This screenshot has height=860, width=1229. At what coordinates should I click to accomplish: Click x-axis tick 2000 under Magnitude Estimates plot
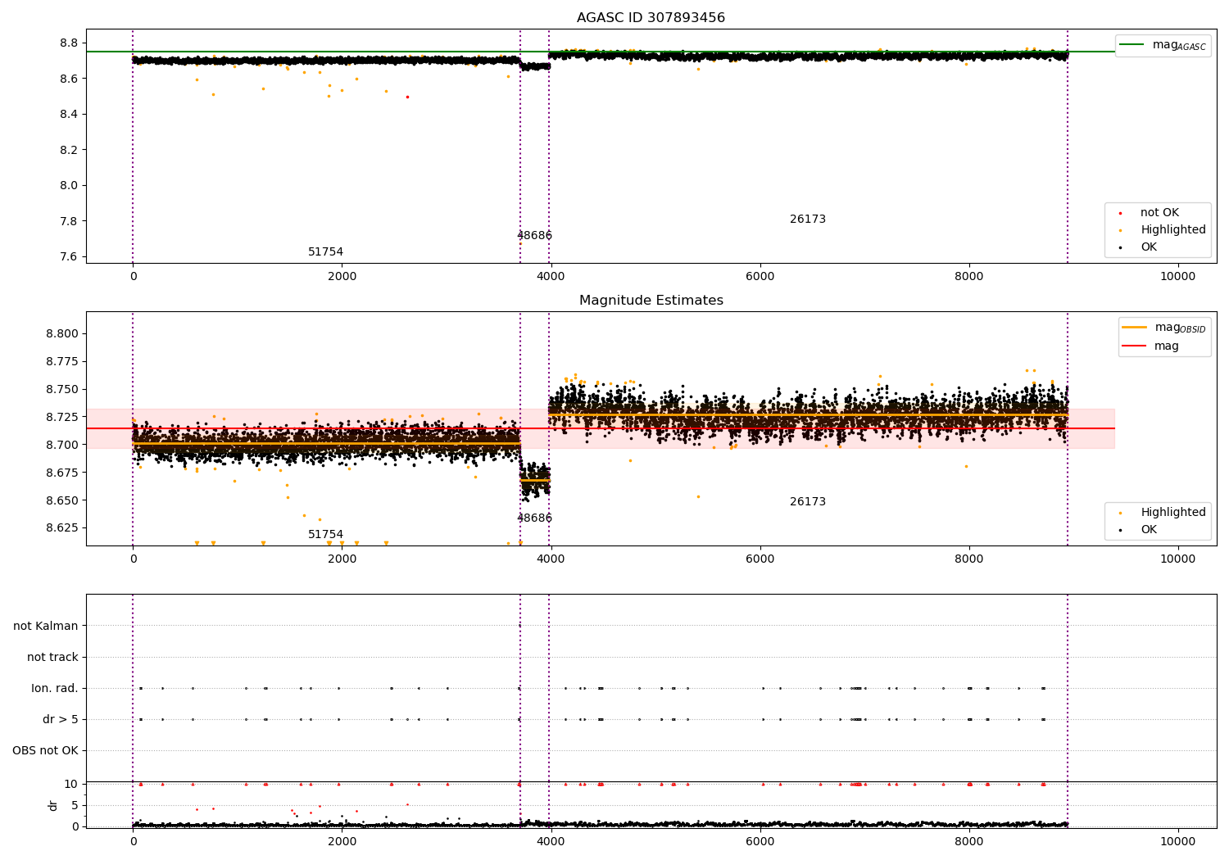coord(342,559)
